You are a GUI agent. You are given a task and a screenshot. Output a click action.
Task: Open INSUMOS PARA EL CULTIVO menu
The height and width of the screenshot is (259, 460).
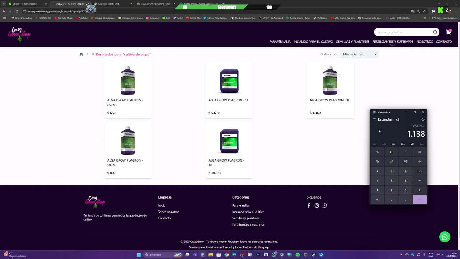(313, 42)
